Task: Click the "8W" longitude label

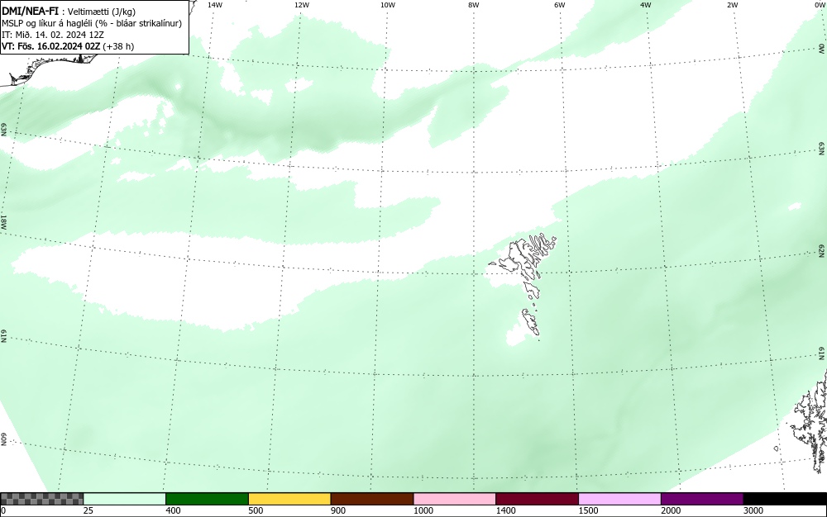Action: pyautogui.click(x=474, y=5)
